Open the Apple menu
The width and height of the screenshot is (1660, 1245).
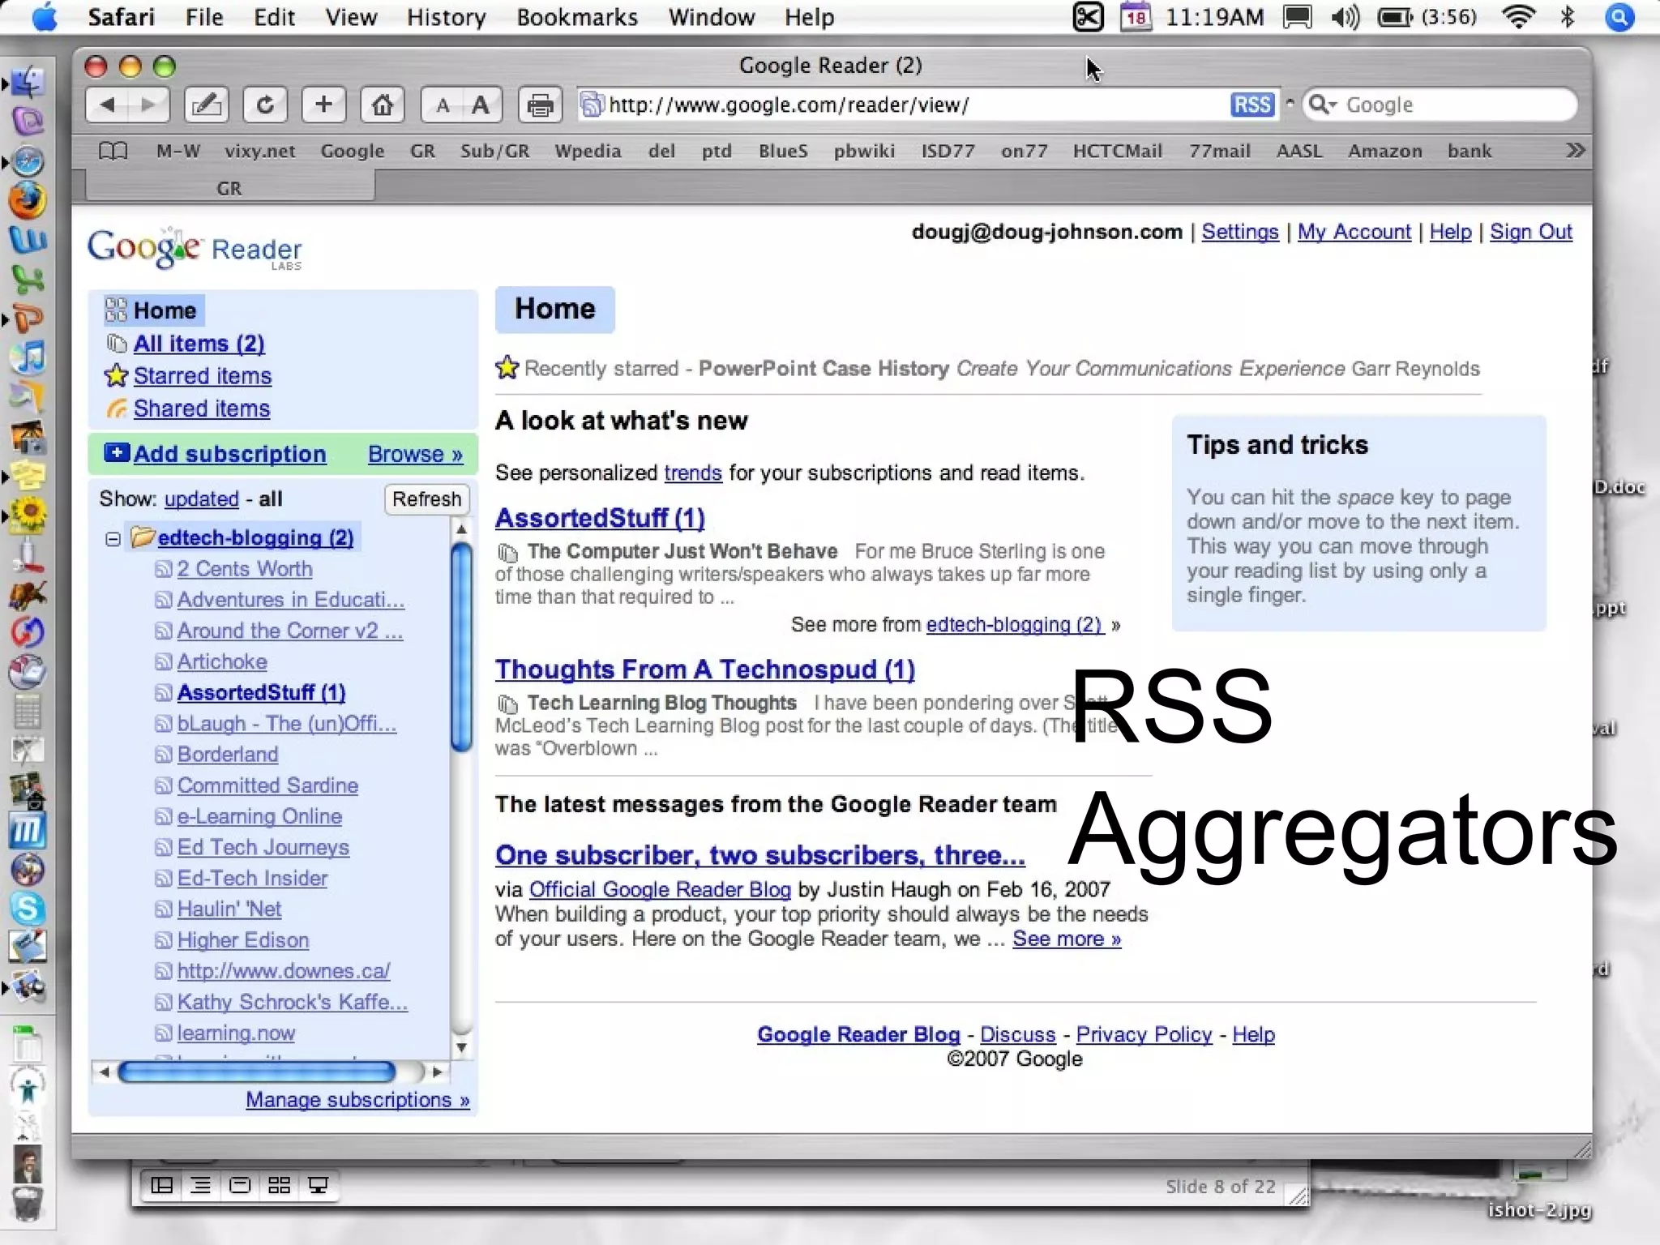point(45,17)
